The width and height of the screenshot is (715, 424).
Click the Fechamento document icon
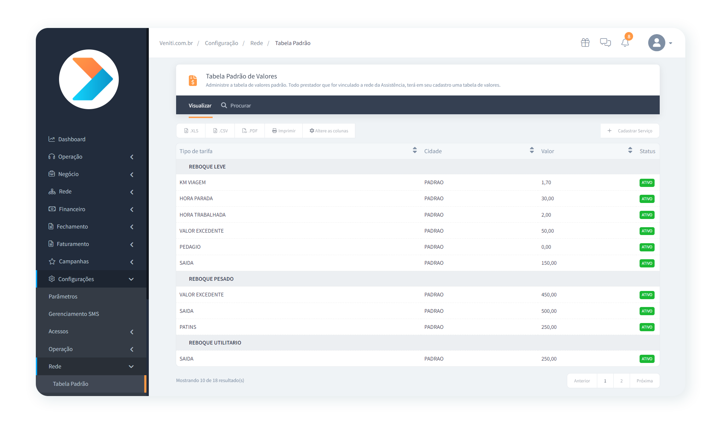coord(51,226)
